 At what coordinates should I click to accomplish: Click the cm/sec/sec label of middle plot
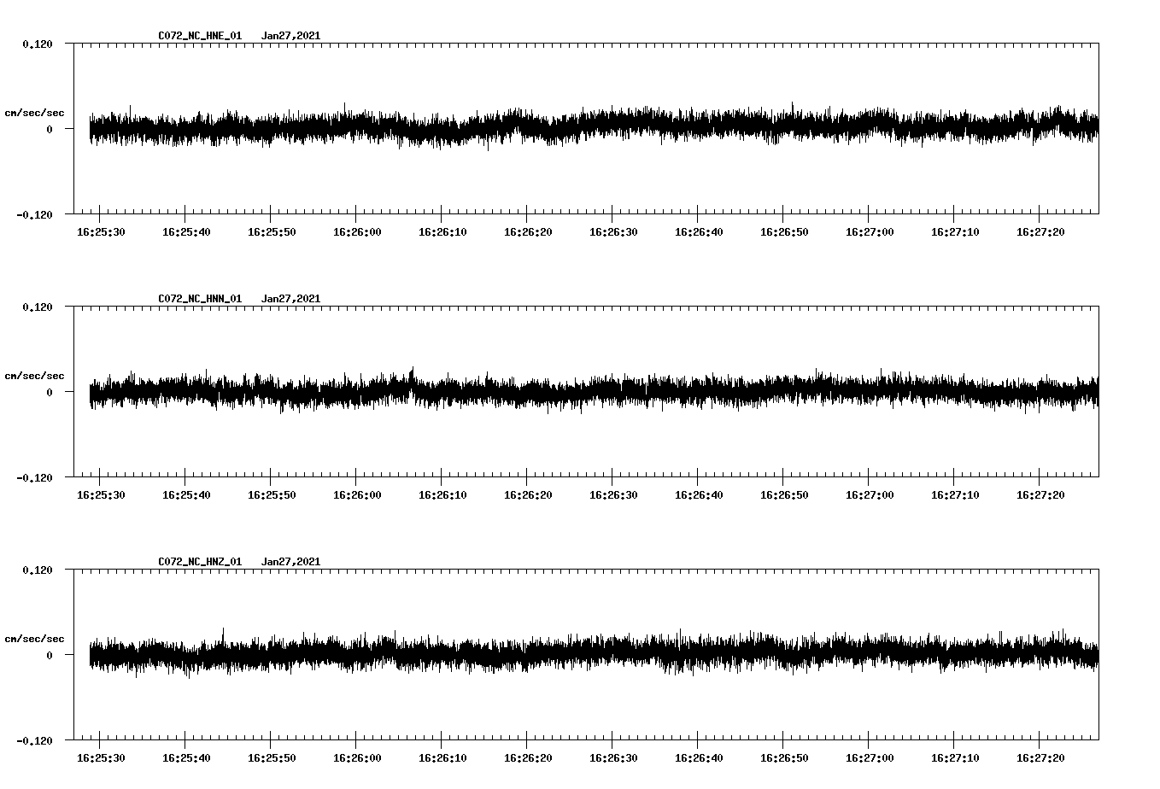click(x=34, y=375)
